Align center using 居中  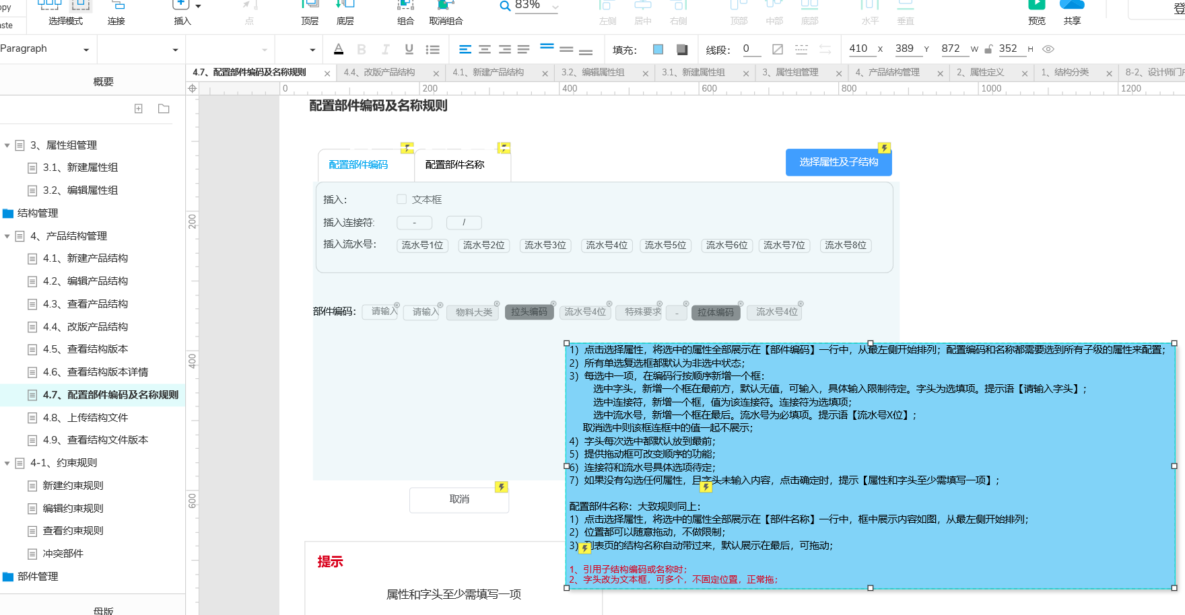(x=643, y=12)
